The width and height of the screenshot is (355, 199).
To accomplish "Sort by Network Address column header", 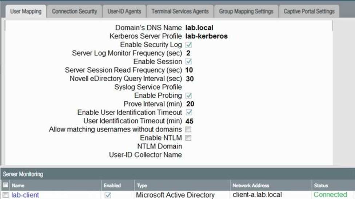I will [x=251, y=186].
